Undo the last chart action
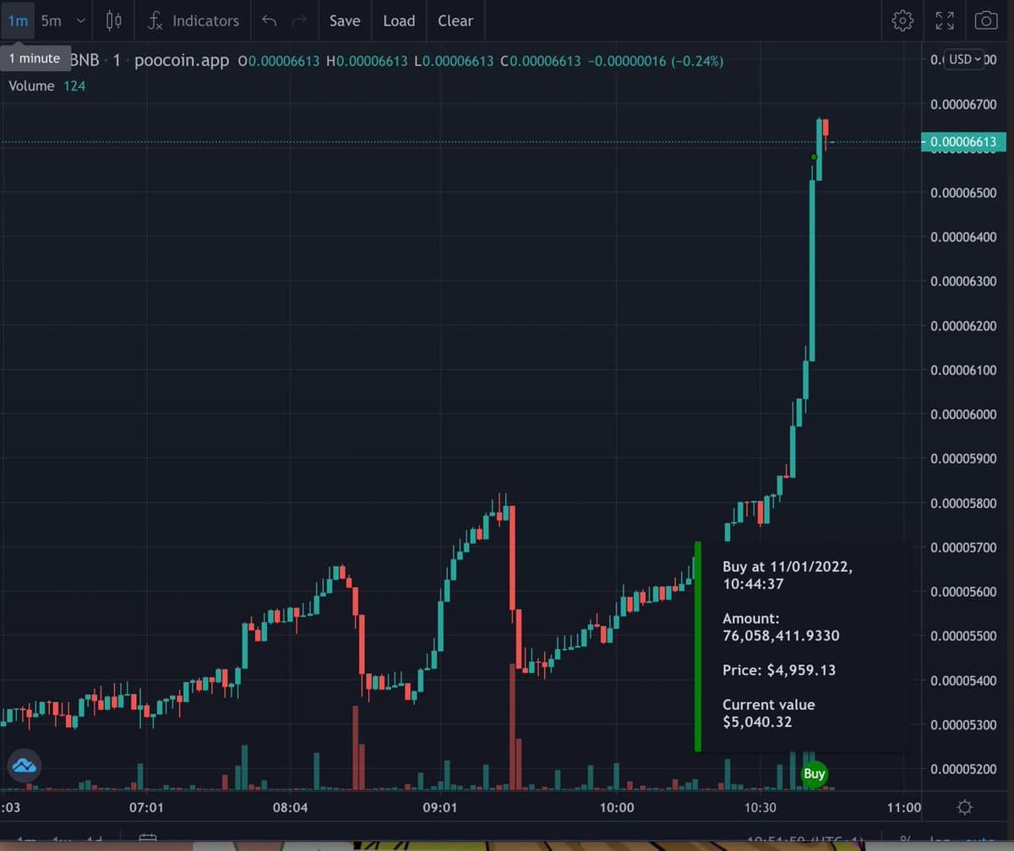This screenshot has height=851, width=1014. pos(269,21)
